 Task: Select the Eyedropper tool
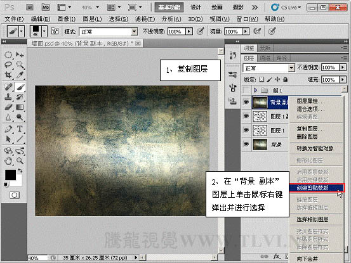click(x=20, y=75)
